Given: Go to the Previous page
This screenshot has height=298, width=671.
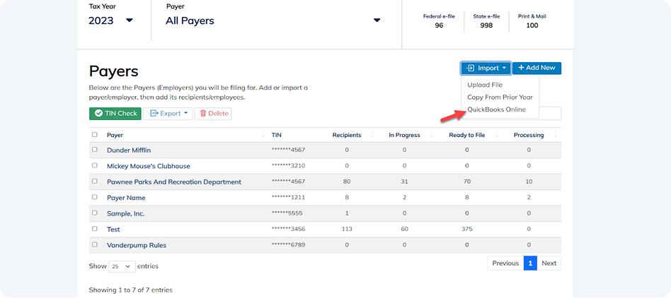Looking at the screenshot, I should [x=505, y=263].
